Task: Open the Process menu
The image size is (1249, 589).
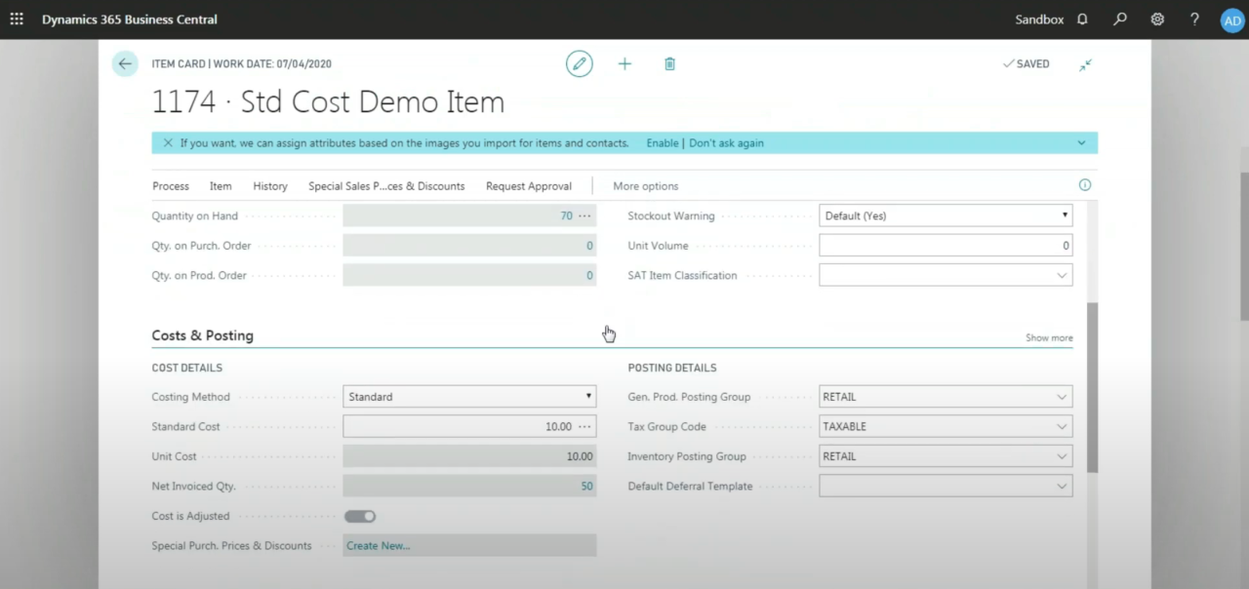Action: pos(171,186)
